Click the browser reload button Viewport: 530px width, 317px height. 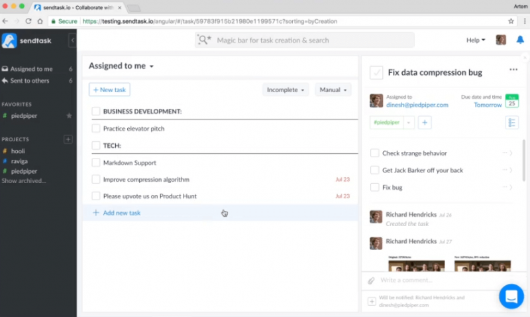click(x=28, y=21)
